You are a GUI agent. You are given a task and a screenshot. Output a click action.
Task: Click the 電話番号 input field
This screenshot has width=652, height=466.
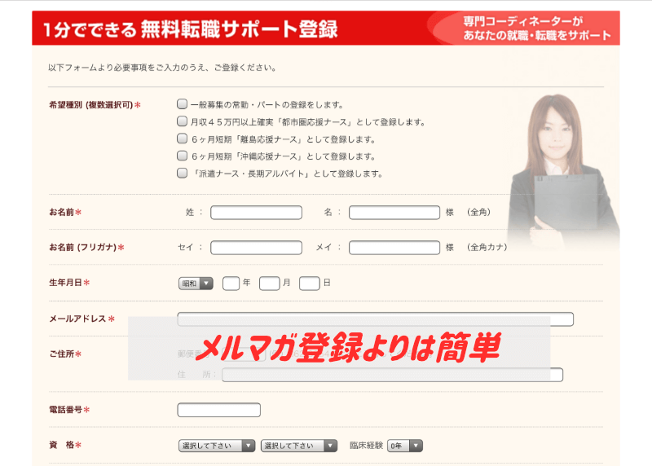[218, 410]
